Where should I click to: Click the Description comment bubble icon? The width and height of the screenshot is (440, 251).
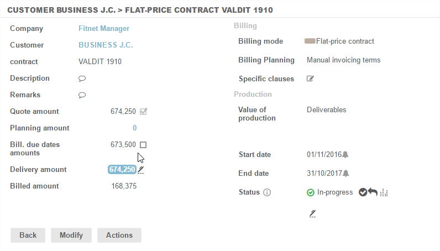point(82,79)
